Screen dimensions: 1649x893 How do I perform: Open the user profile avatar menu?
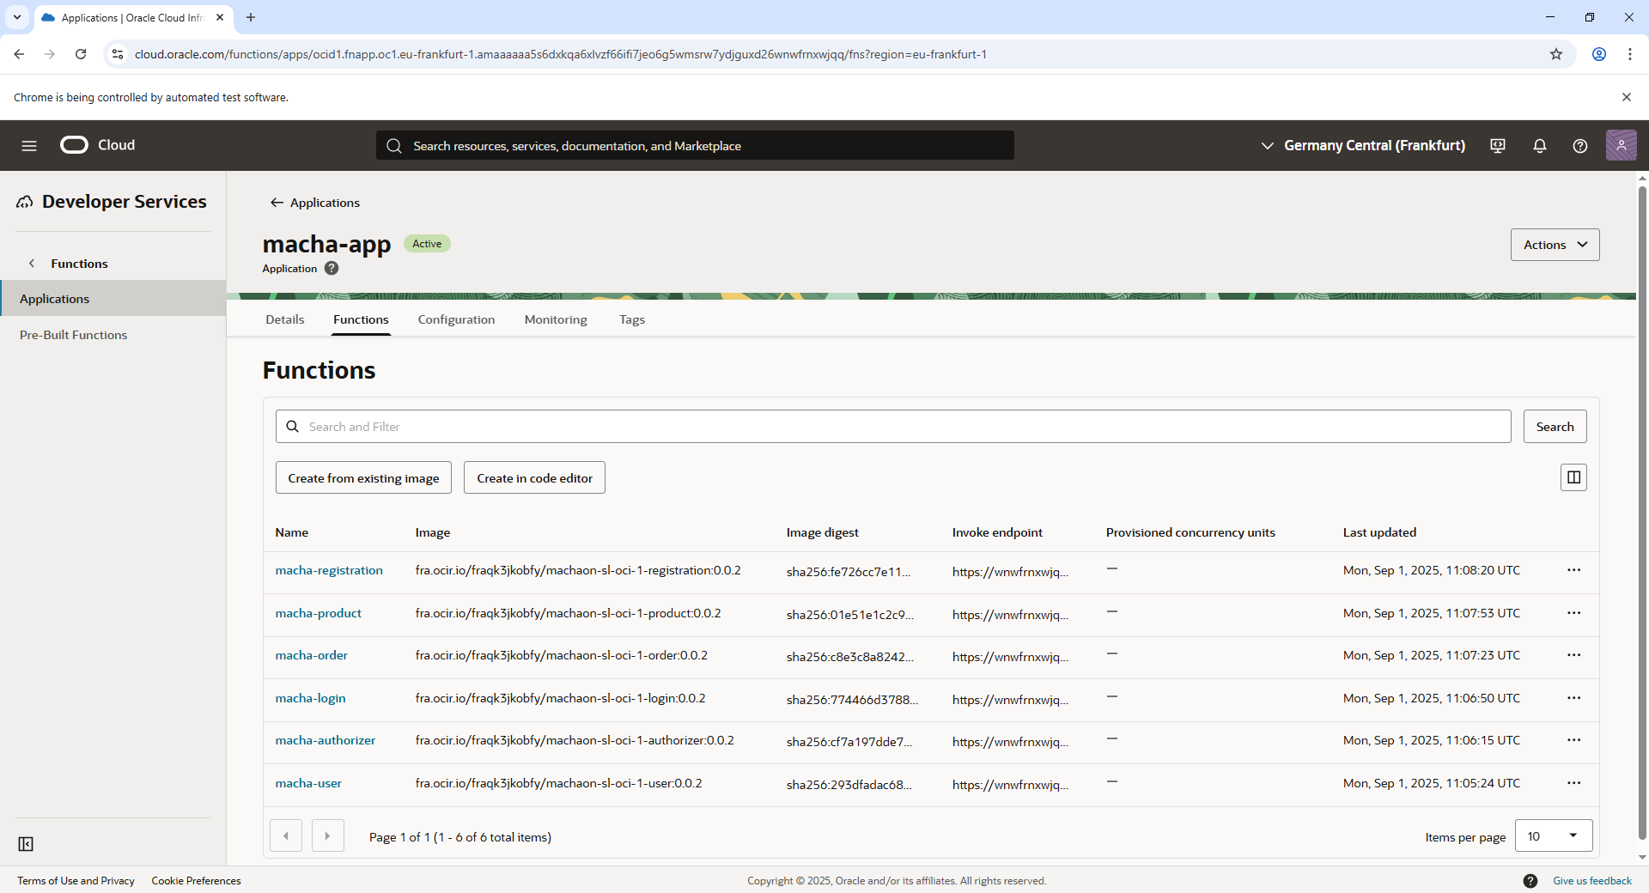pos(1621,146)
